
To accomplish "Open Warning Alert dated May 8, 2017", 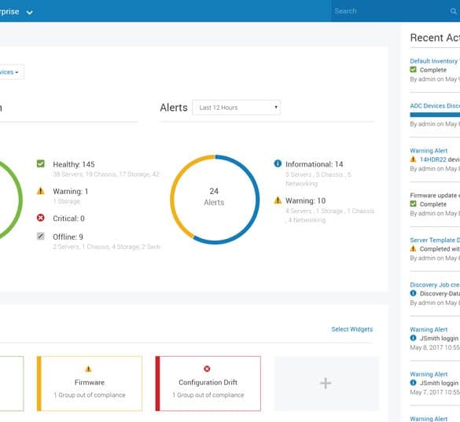I will click(x=429, y=329).
